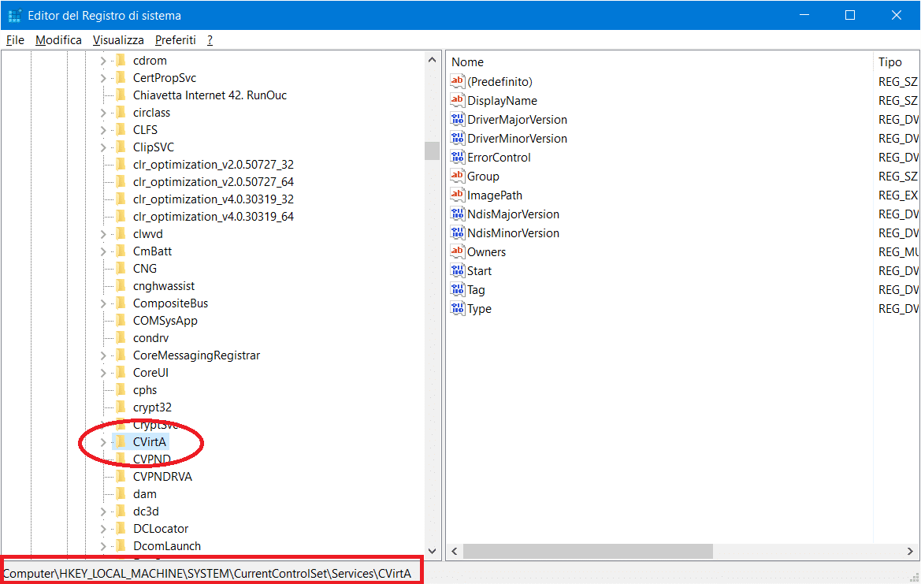921x584 pixels.
Task: Click the cnghwassist folder icon
Action: pyautogui.click(x=121, y=286)
